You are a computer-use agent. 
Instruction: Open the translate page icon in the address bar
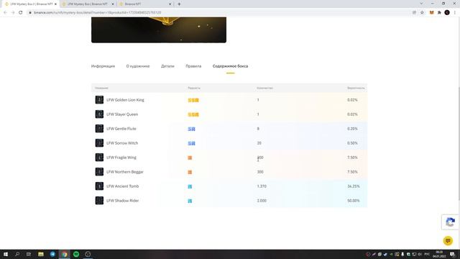click(x=414, y=13)
